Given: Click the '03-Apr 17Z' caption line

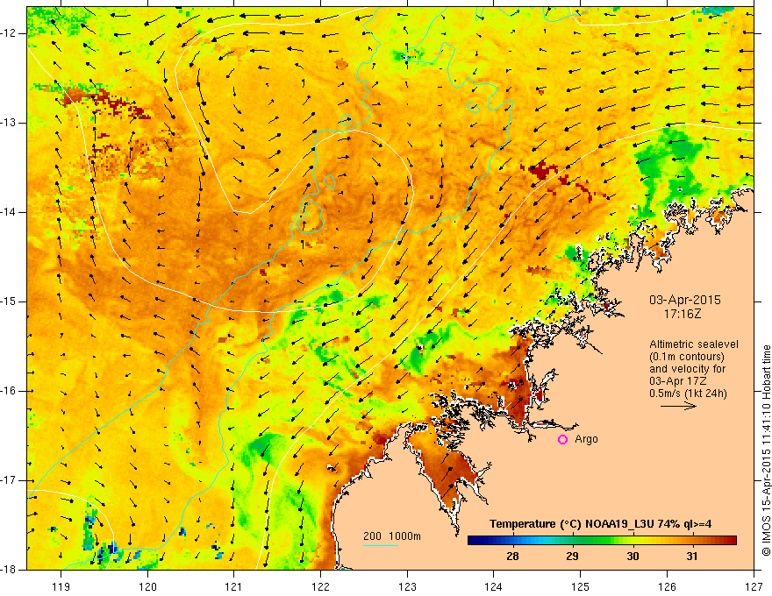Looking at the screenshot, I should [x=678, y=381].
